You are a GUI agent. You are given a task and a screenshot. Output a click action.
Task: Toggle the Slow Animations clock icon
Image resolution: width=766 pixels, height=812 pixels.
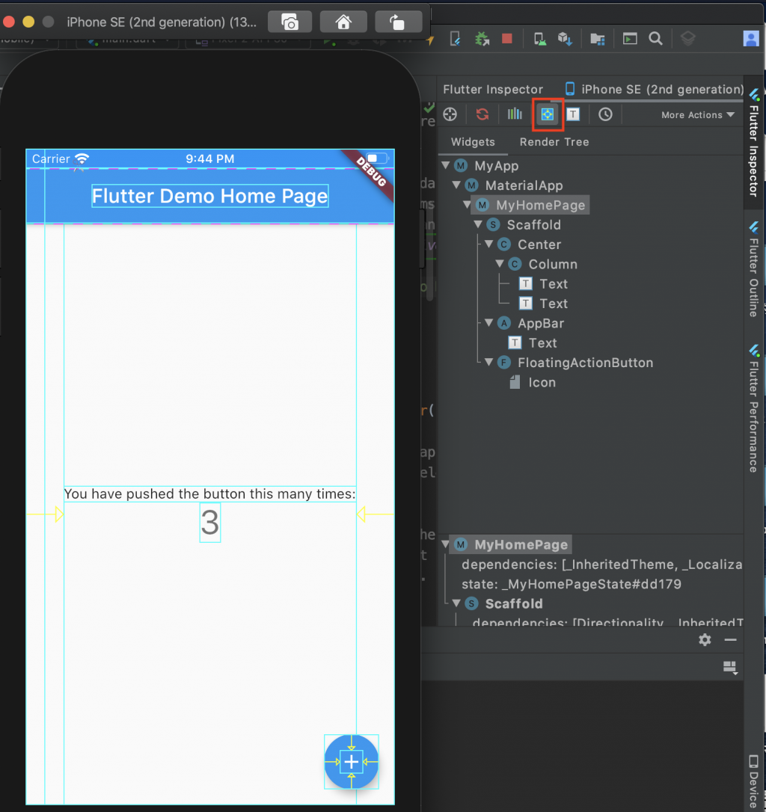[x=605, y=114]
